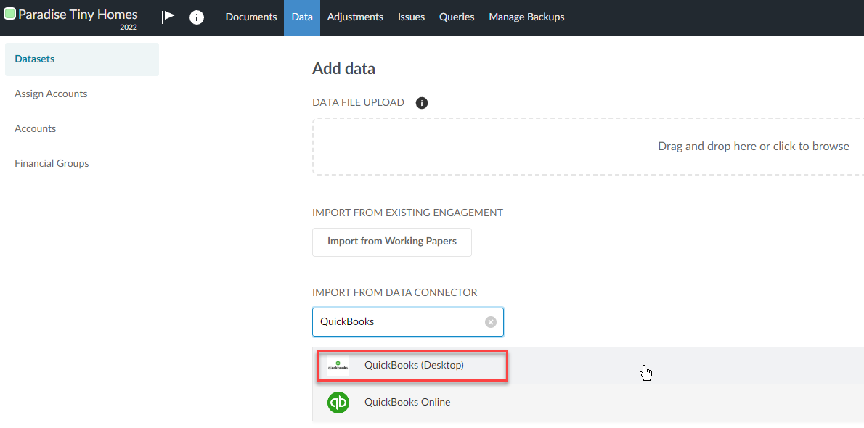The height and width of the screenshot is (428, 864).
Task: Open Financial Groups from the sidebar
Action: pyautogui.click(x=52, y=163)
